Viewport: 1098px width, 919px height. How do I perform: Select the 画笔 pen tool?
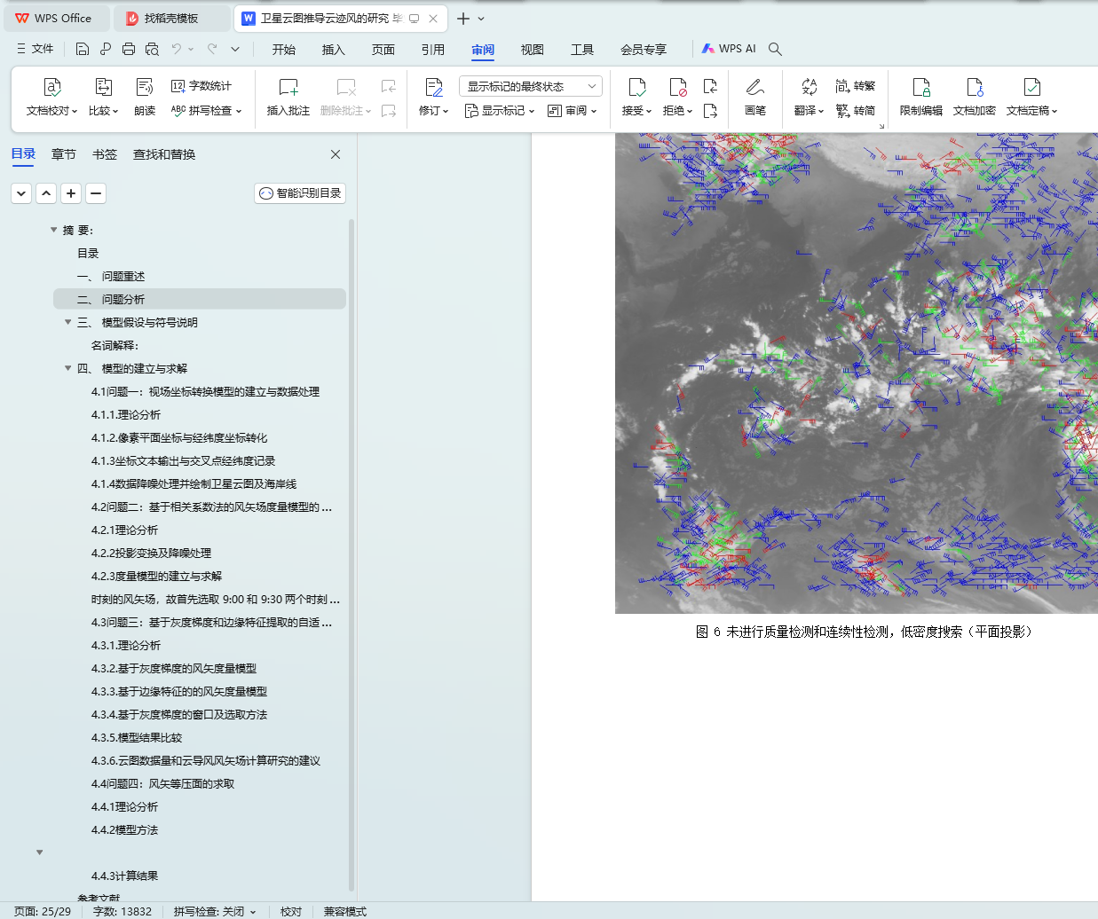pyautogui.click(x=755, y=88)
